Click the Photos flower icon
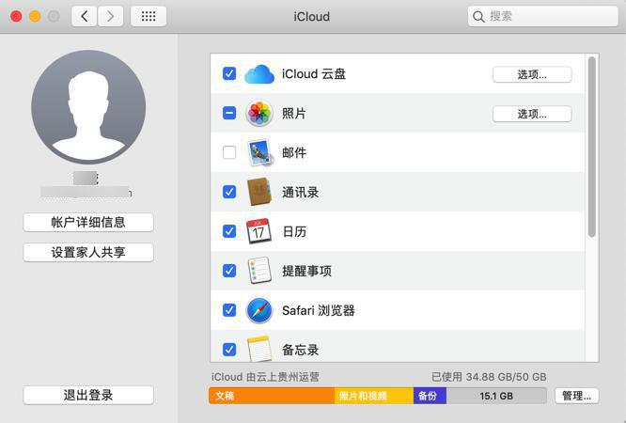Viewport: 626px width, 423px height. pos(259,114)
